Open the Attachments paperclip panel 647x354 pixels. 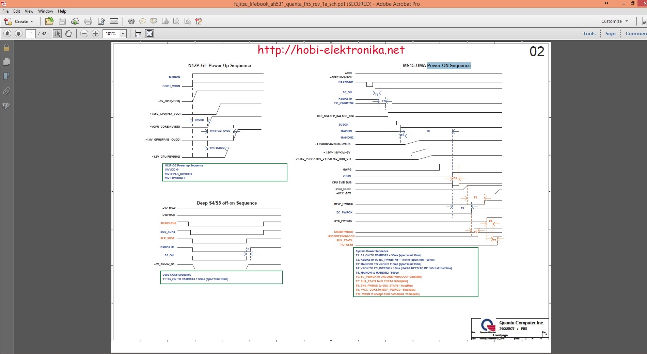click(x=6, y=91)
